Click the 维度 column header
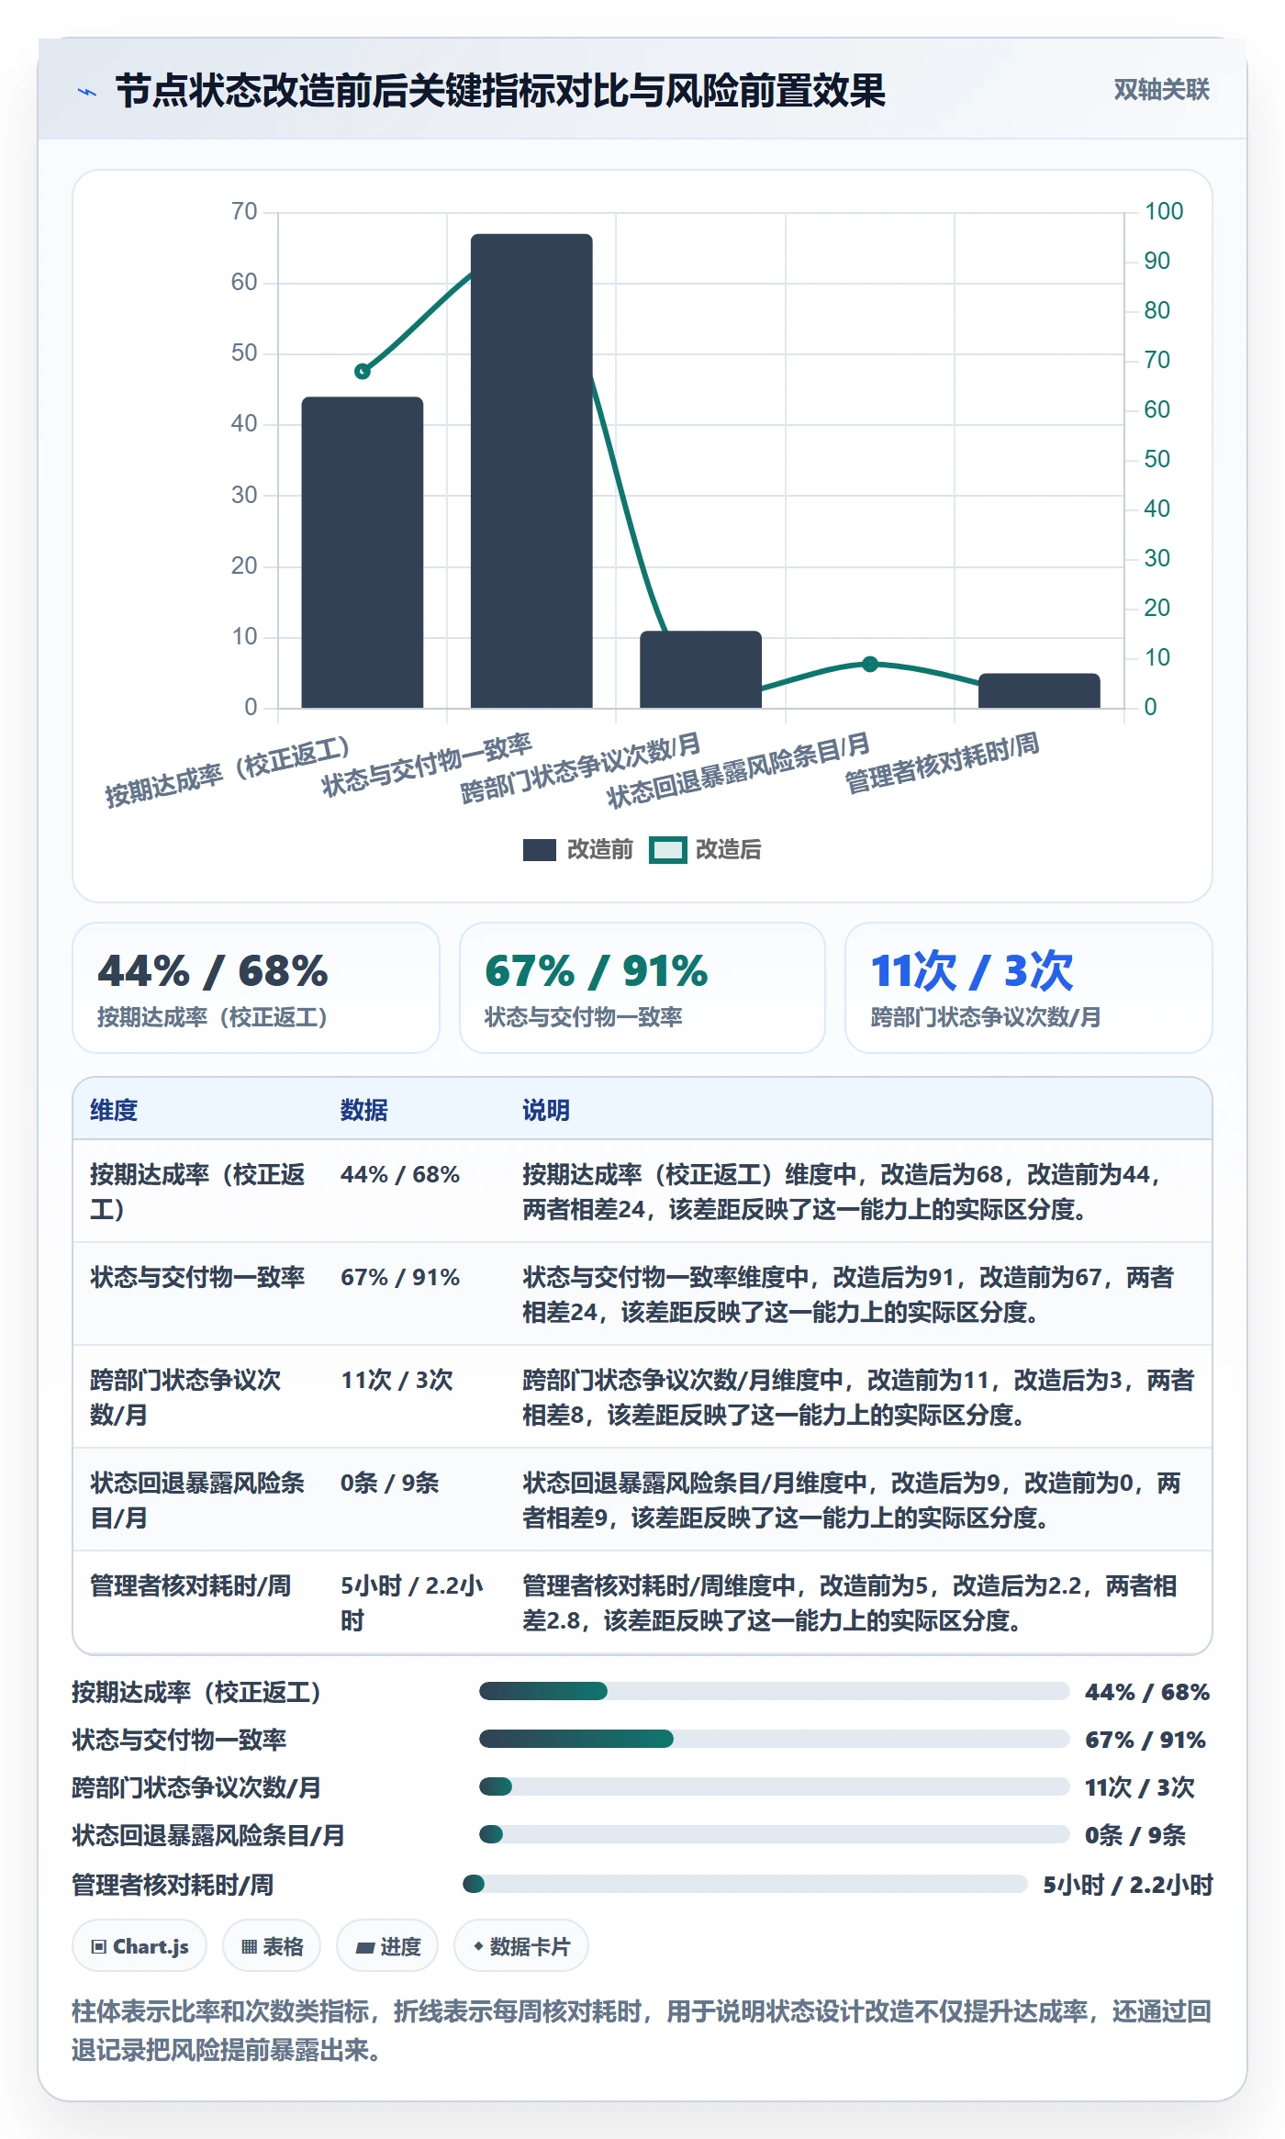1285x2139 pixels. point(114,1110)
